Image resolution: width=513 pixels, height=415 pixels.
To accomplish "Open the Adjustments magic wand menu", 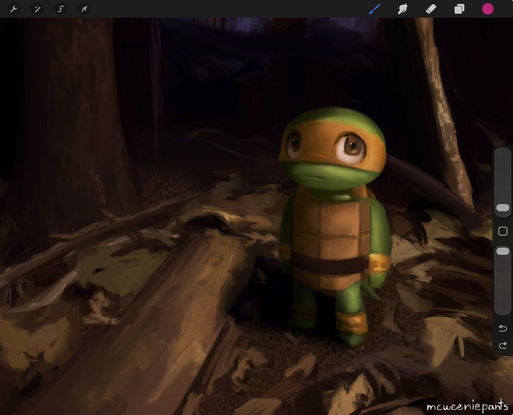I will (x=38, y=9).
